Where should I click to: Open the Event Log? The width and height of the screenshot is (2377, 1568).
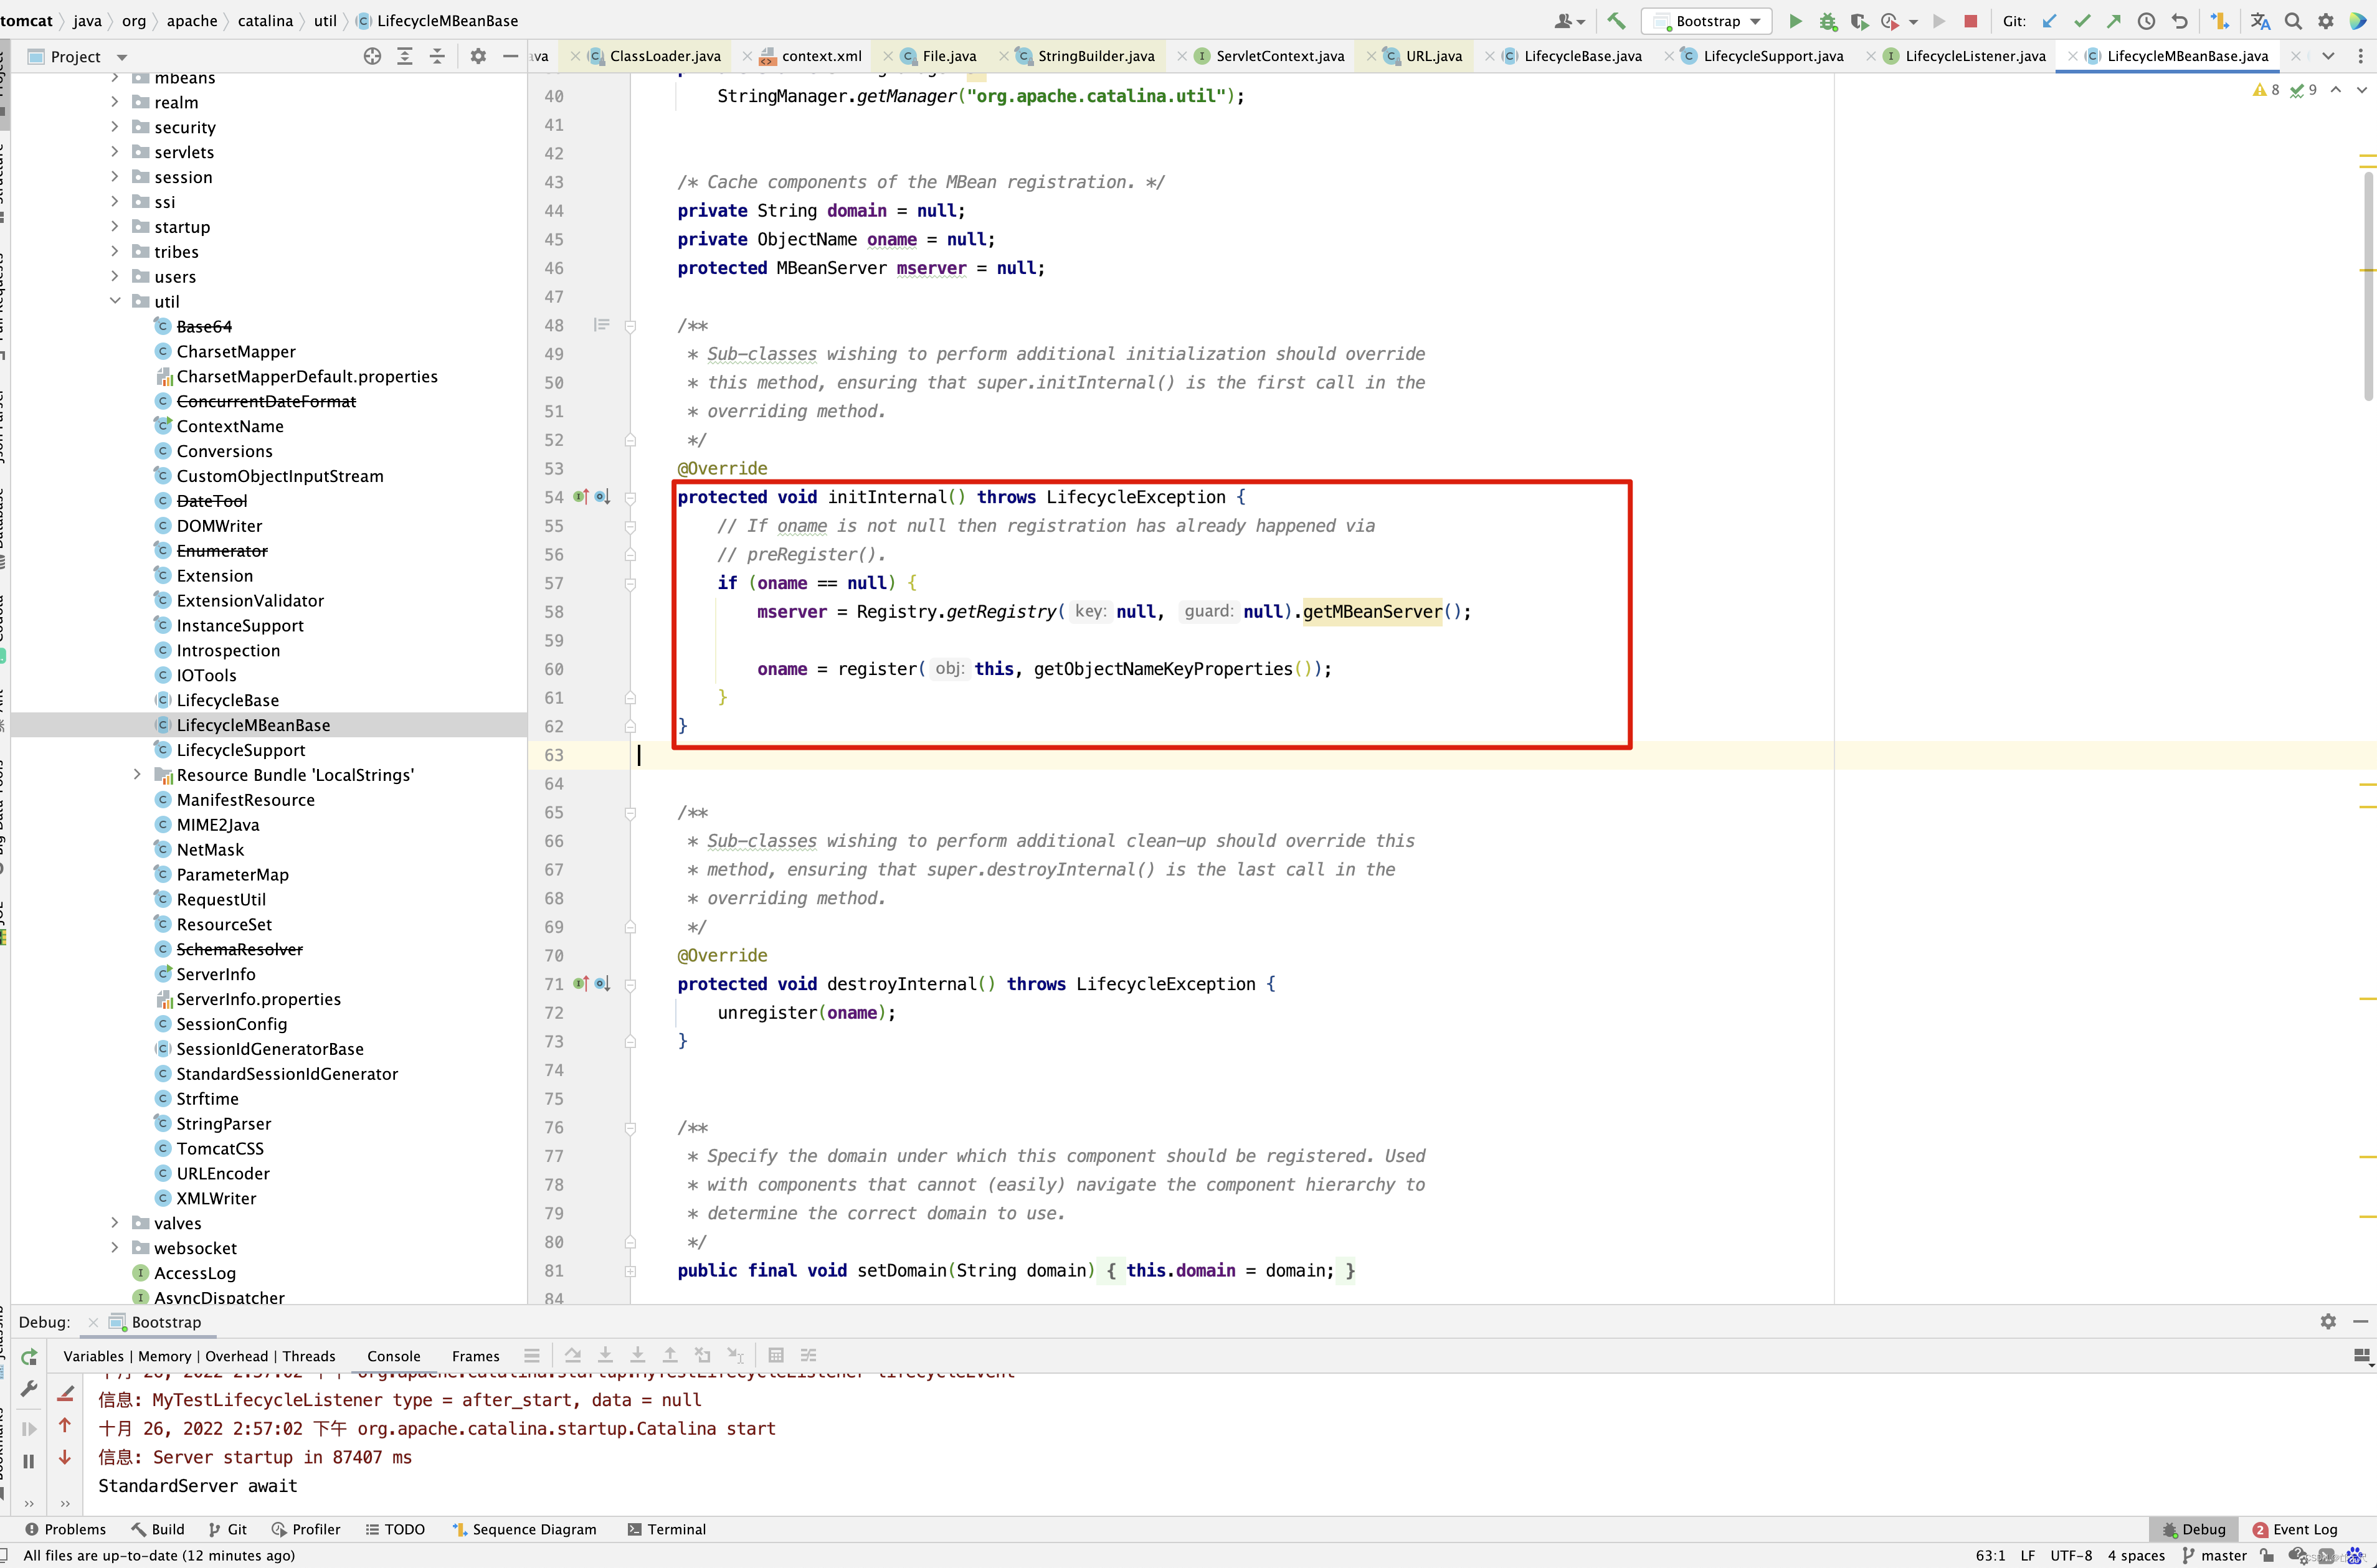(2294, 1529)
